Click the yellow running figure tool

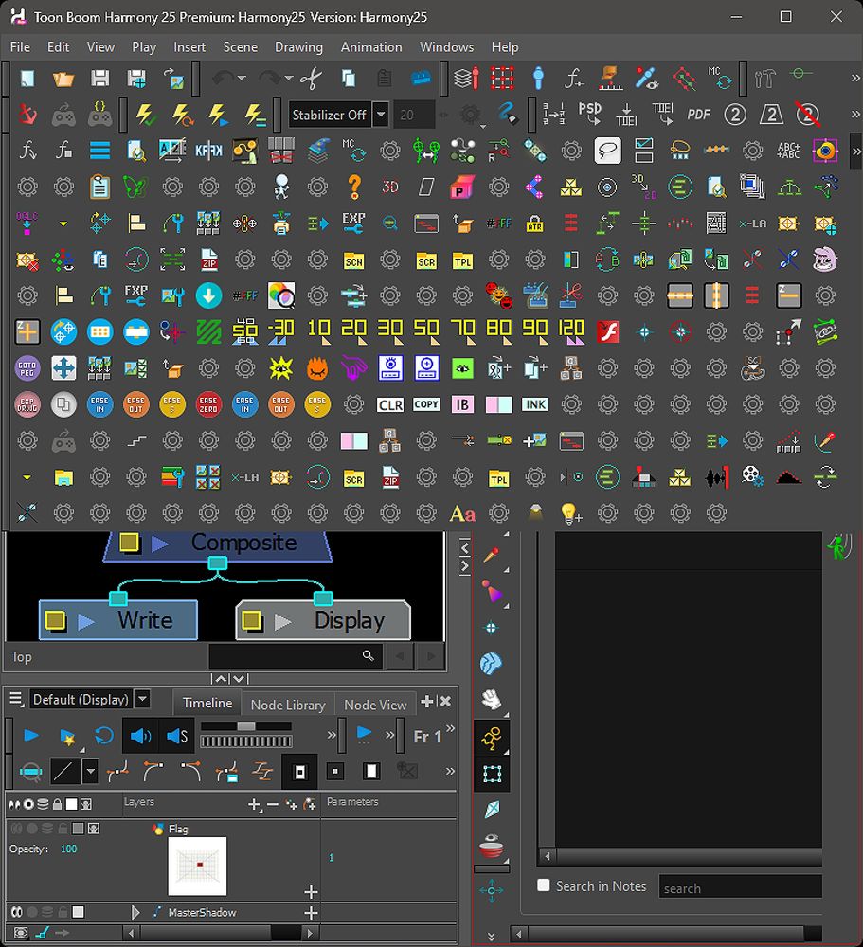click(492, 738)
